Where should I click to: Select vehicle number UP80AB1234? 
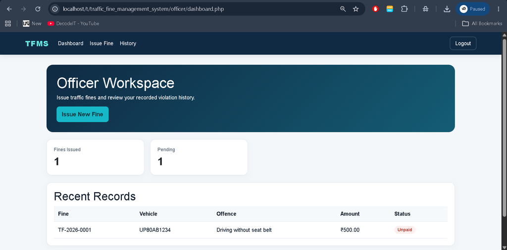coord(155,230)
